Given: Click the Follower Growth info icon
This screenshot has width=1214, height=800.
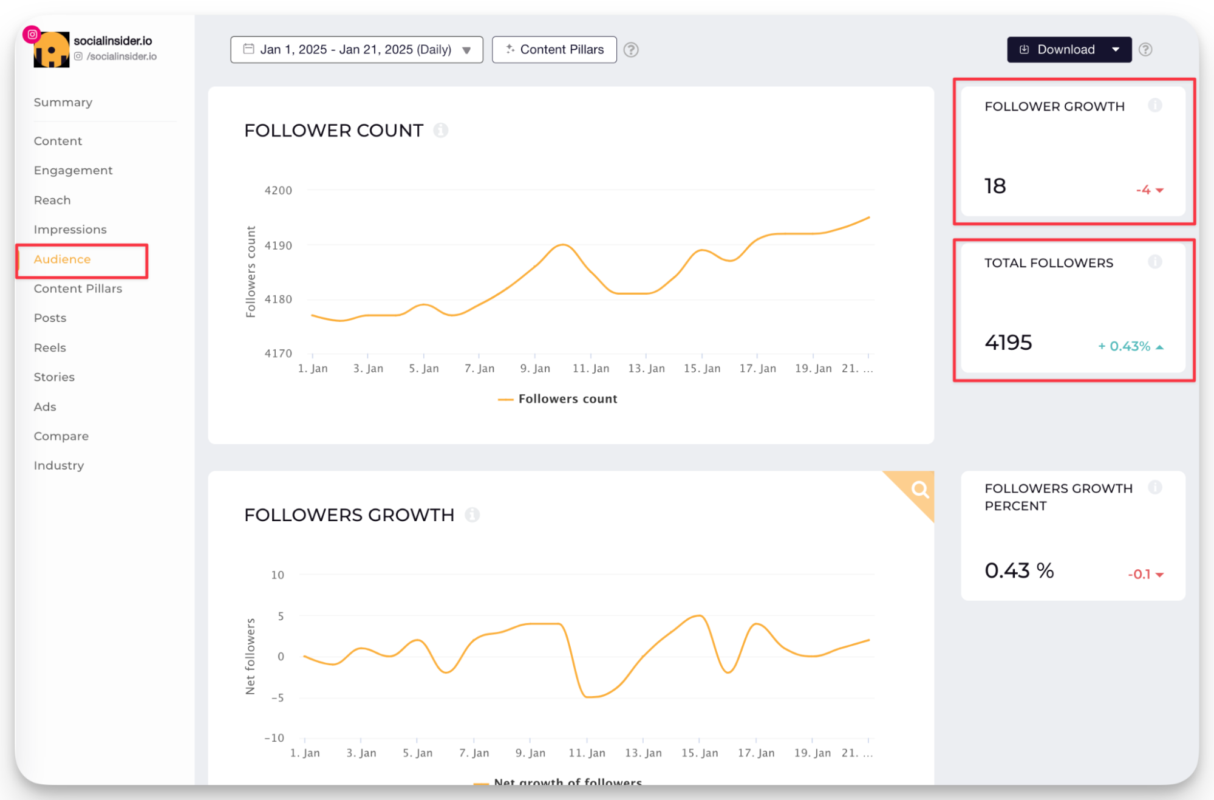Looking at the screenshot, I should tap(1154, 104).
